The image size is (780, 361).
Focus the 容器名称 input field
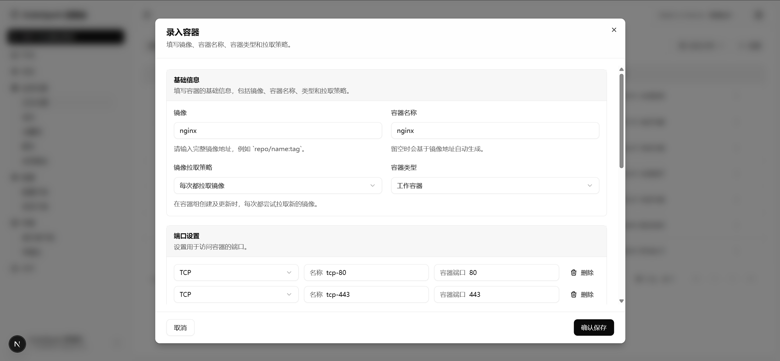pos(495,131)
